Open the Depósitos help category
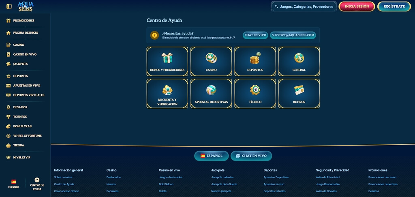Viewport: 415px width, 197px height. click(255, 62)
